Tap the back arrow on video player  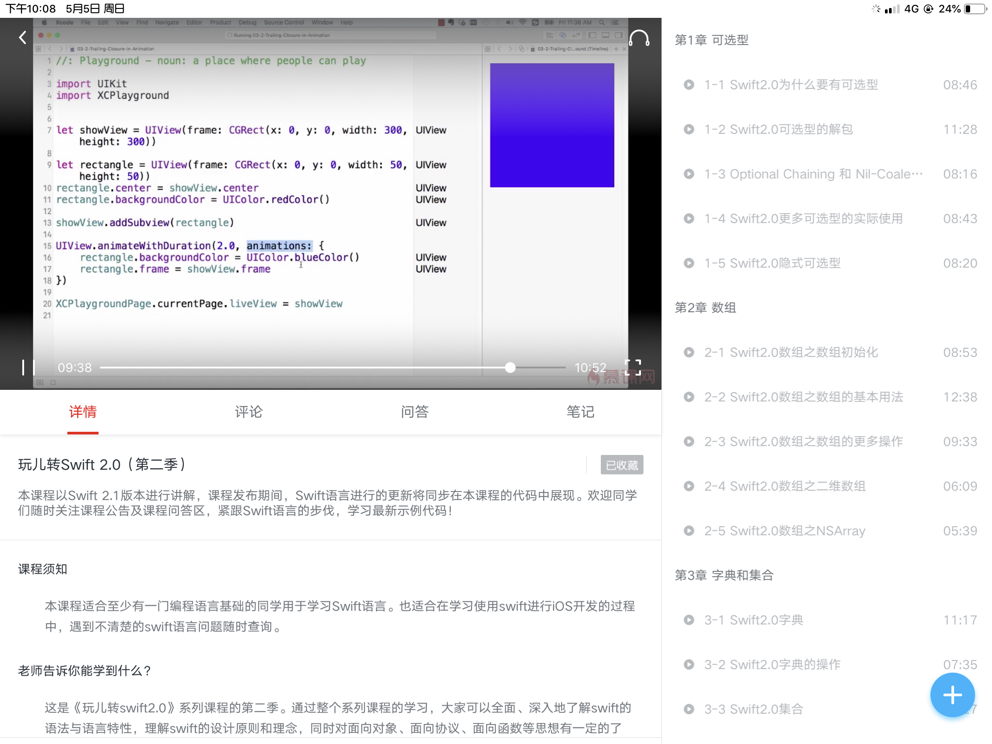tap(22, 37)
